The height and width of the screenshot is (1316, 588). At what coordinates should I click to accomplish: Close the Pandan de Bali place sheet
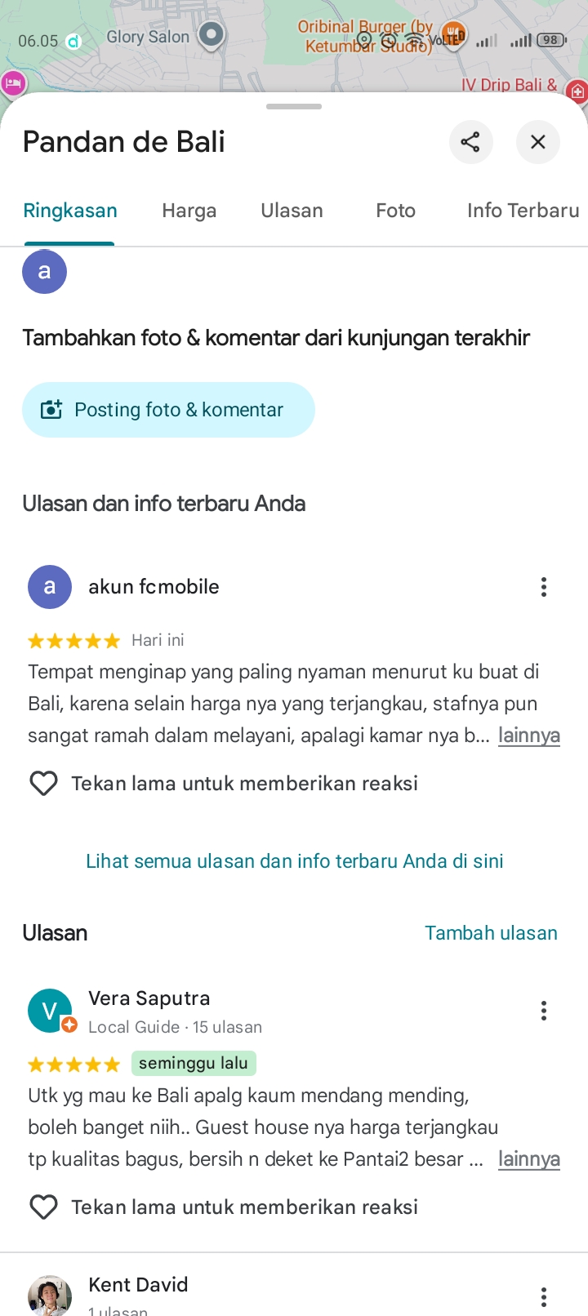click(537, 142)
